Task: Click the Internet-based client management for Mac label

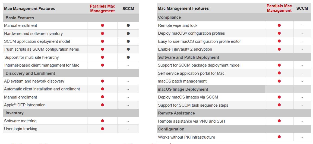Action: pos(42,65)
